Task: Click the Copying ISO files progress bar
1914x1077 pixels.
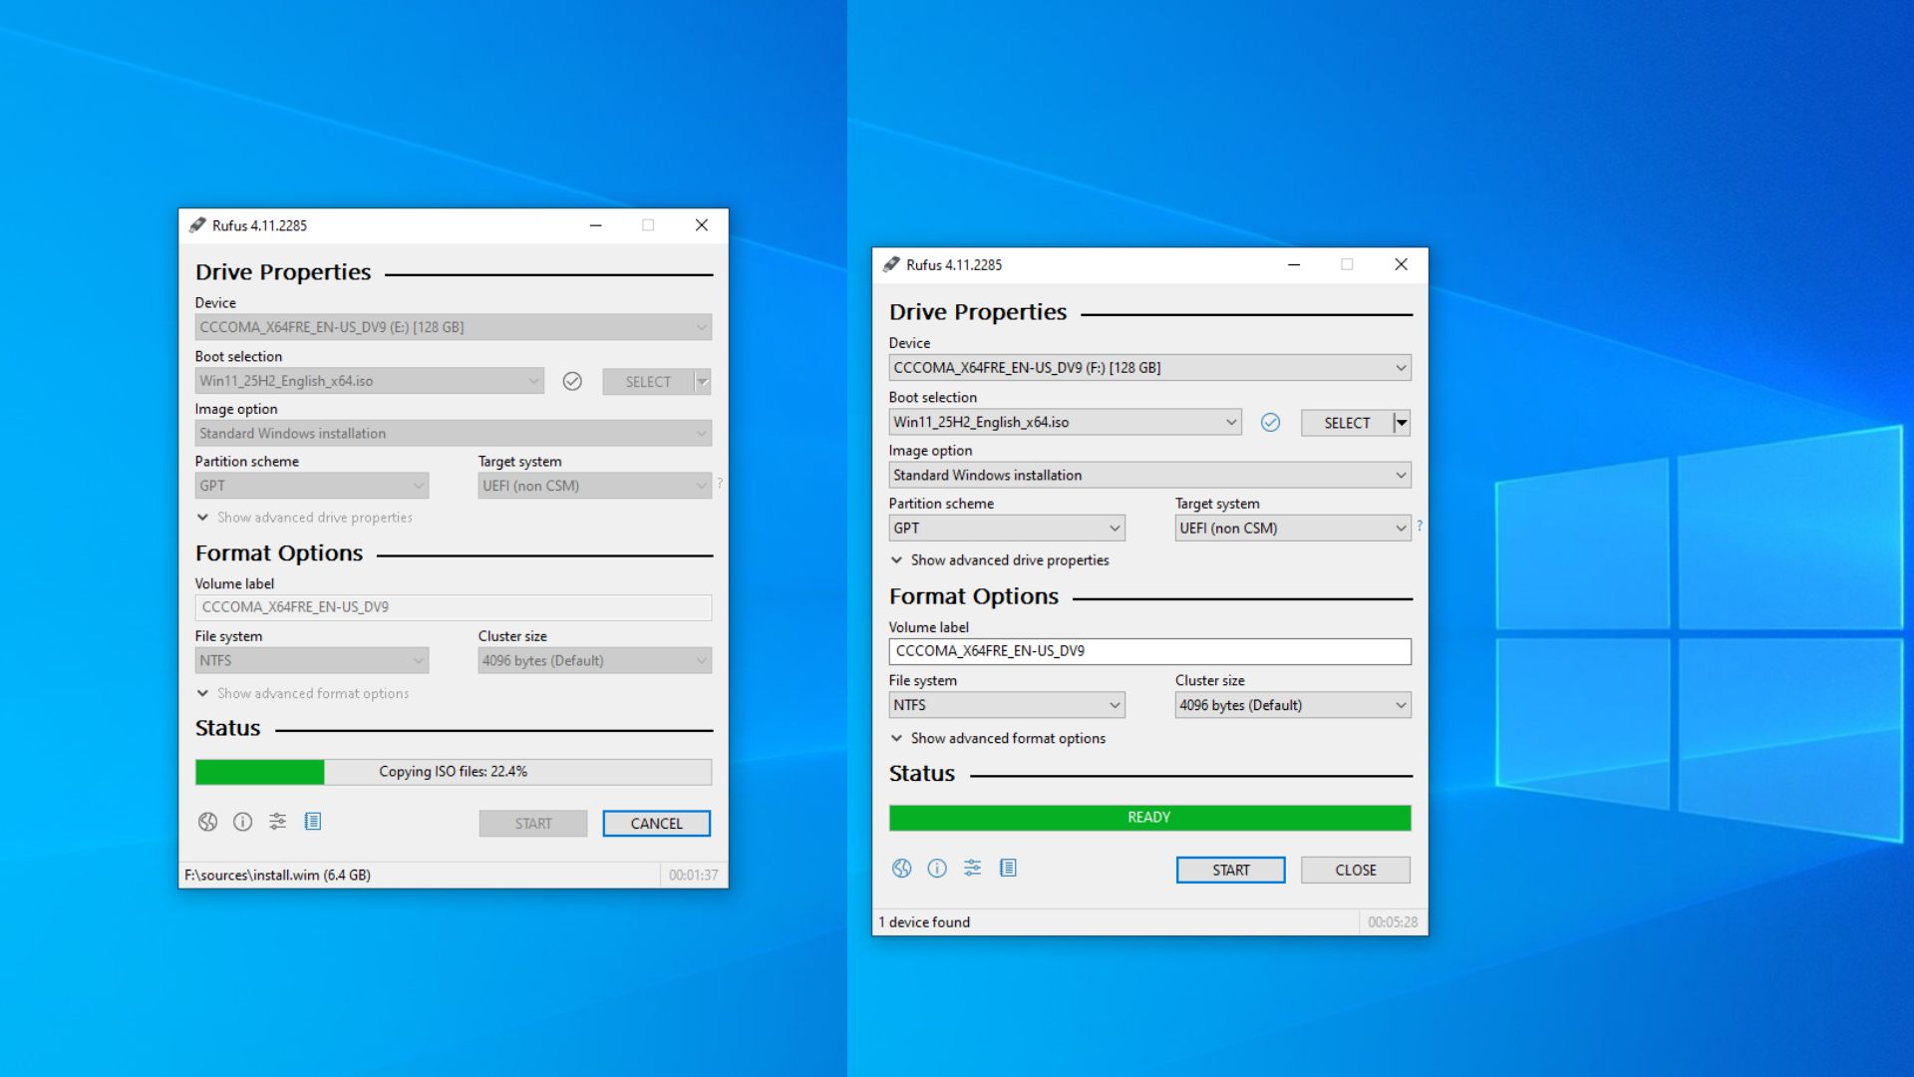Action: point(454,771)
